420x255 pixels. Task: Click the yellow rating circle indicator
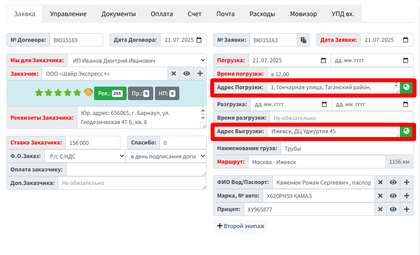click(88, 92)
